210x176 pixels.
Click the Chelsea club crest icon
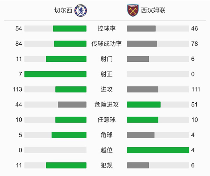pos(81,10)
